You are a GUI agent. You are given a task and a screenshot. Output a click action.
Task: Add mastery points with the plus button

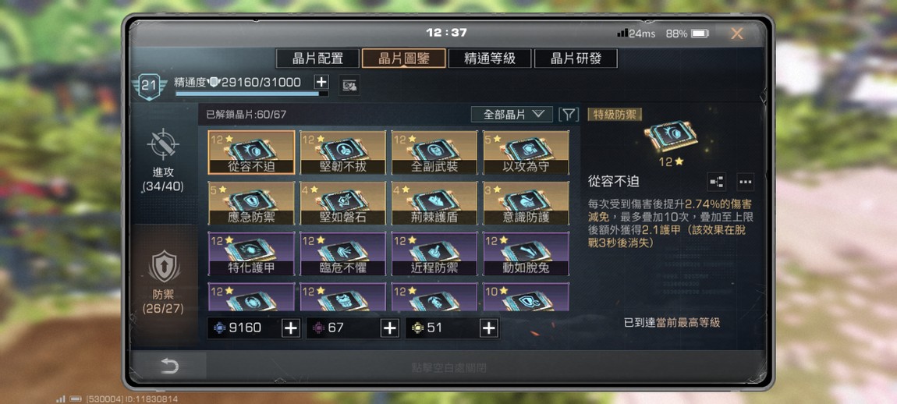[321, 82]
